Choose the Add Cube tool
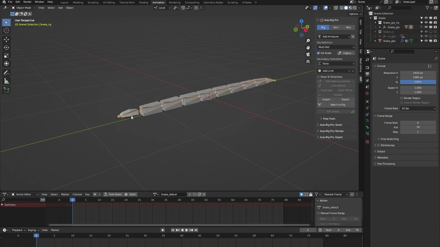 click(x=6, y=90)
